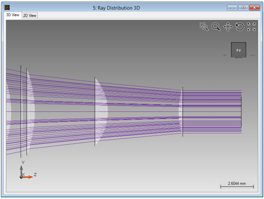The height and width of the screenshot is (199, 264).
Task: Activate the magnifier zoom tool
Action: (216, 27)
